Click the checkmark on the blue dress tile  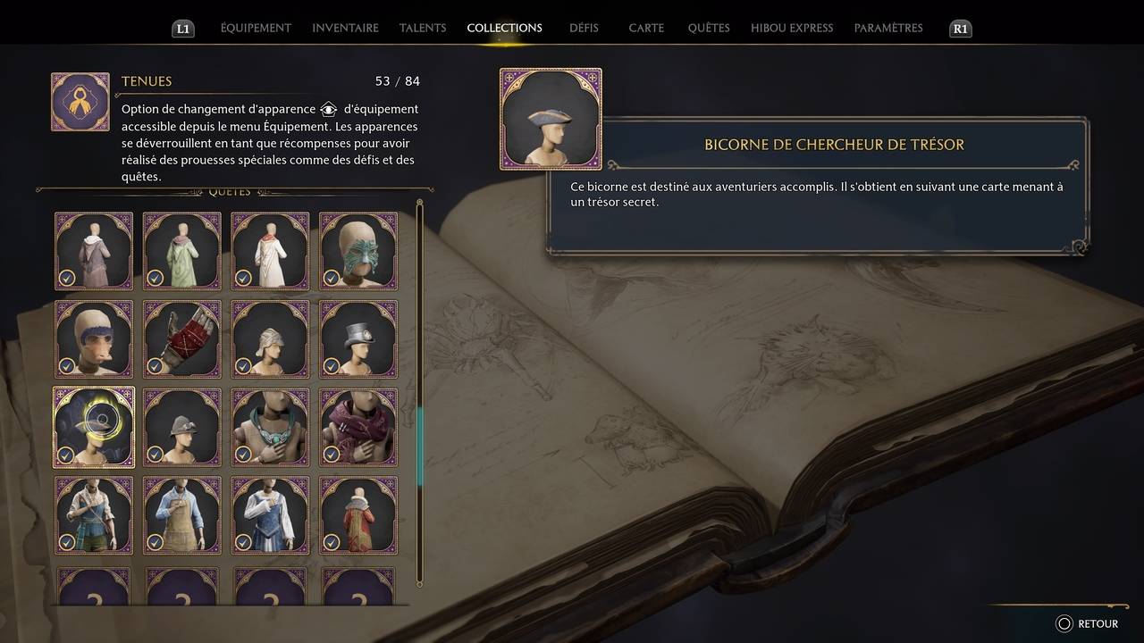(242, 542)
